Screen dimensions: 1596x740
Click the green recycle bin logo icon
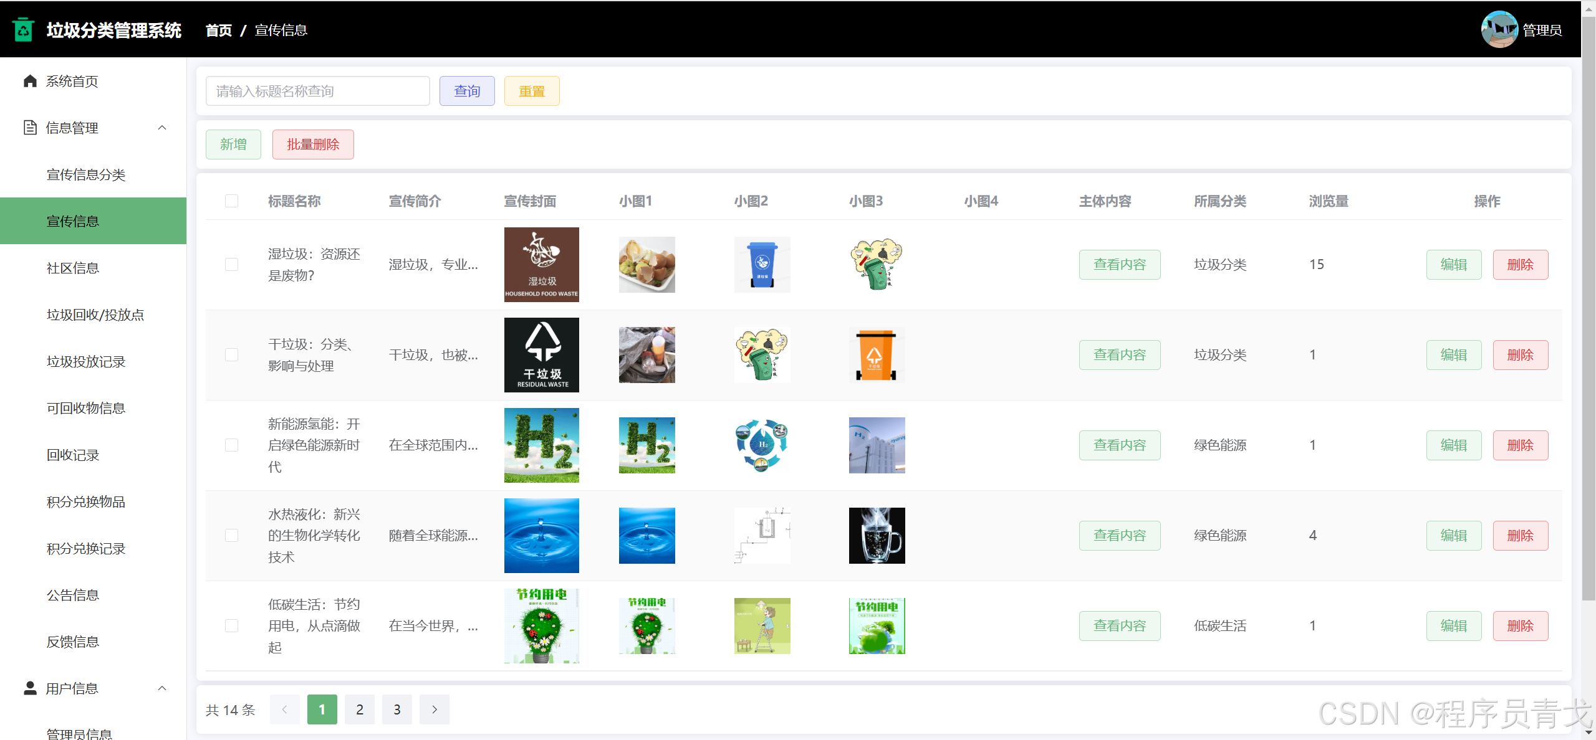[24, 29]
